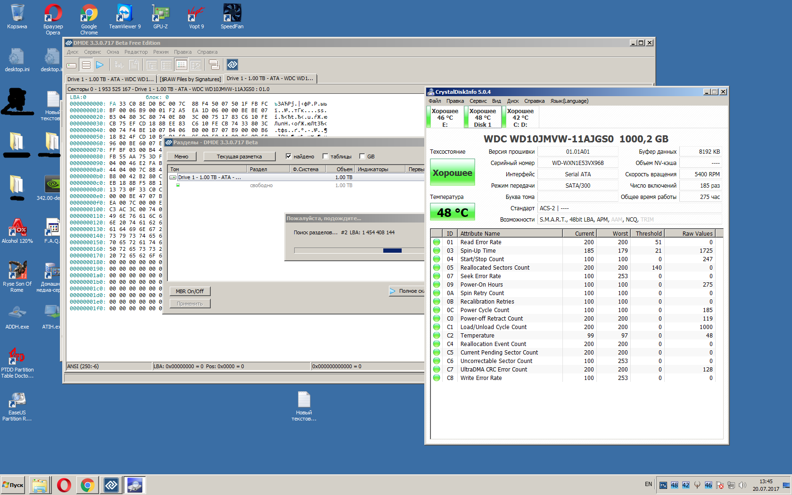Open Диск menu in CrystalDiskInfo
Screen dimensions: 792x495
click(513, 101)
